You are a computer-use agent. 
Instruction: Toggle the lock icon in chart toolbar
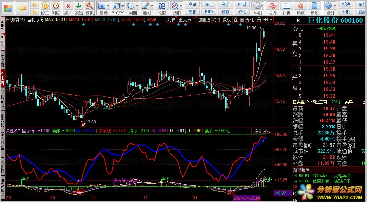pos(259,20)
